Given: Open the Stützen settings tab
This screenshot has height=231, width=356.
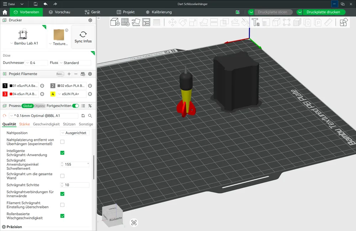Looking at the screenshot, I should [x=69, y=124].
